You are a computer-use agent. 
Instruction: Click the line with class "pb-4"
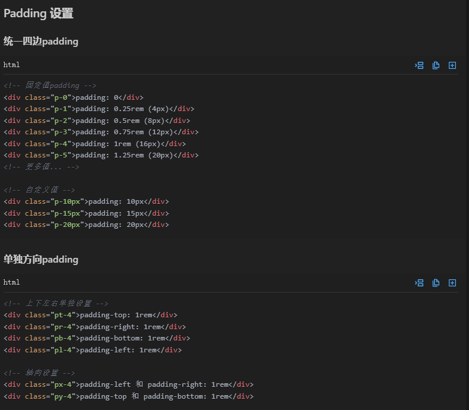[x=97, y=338]
